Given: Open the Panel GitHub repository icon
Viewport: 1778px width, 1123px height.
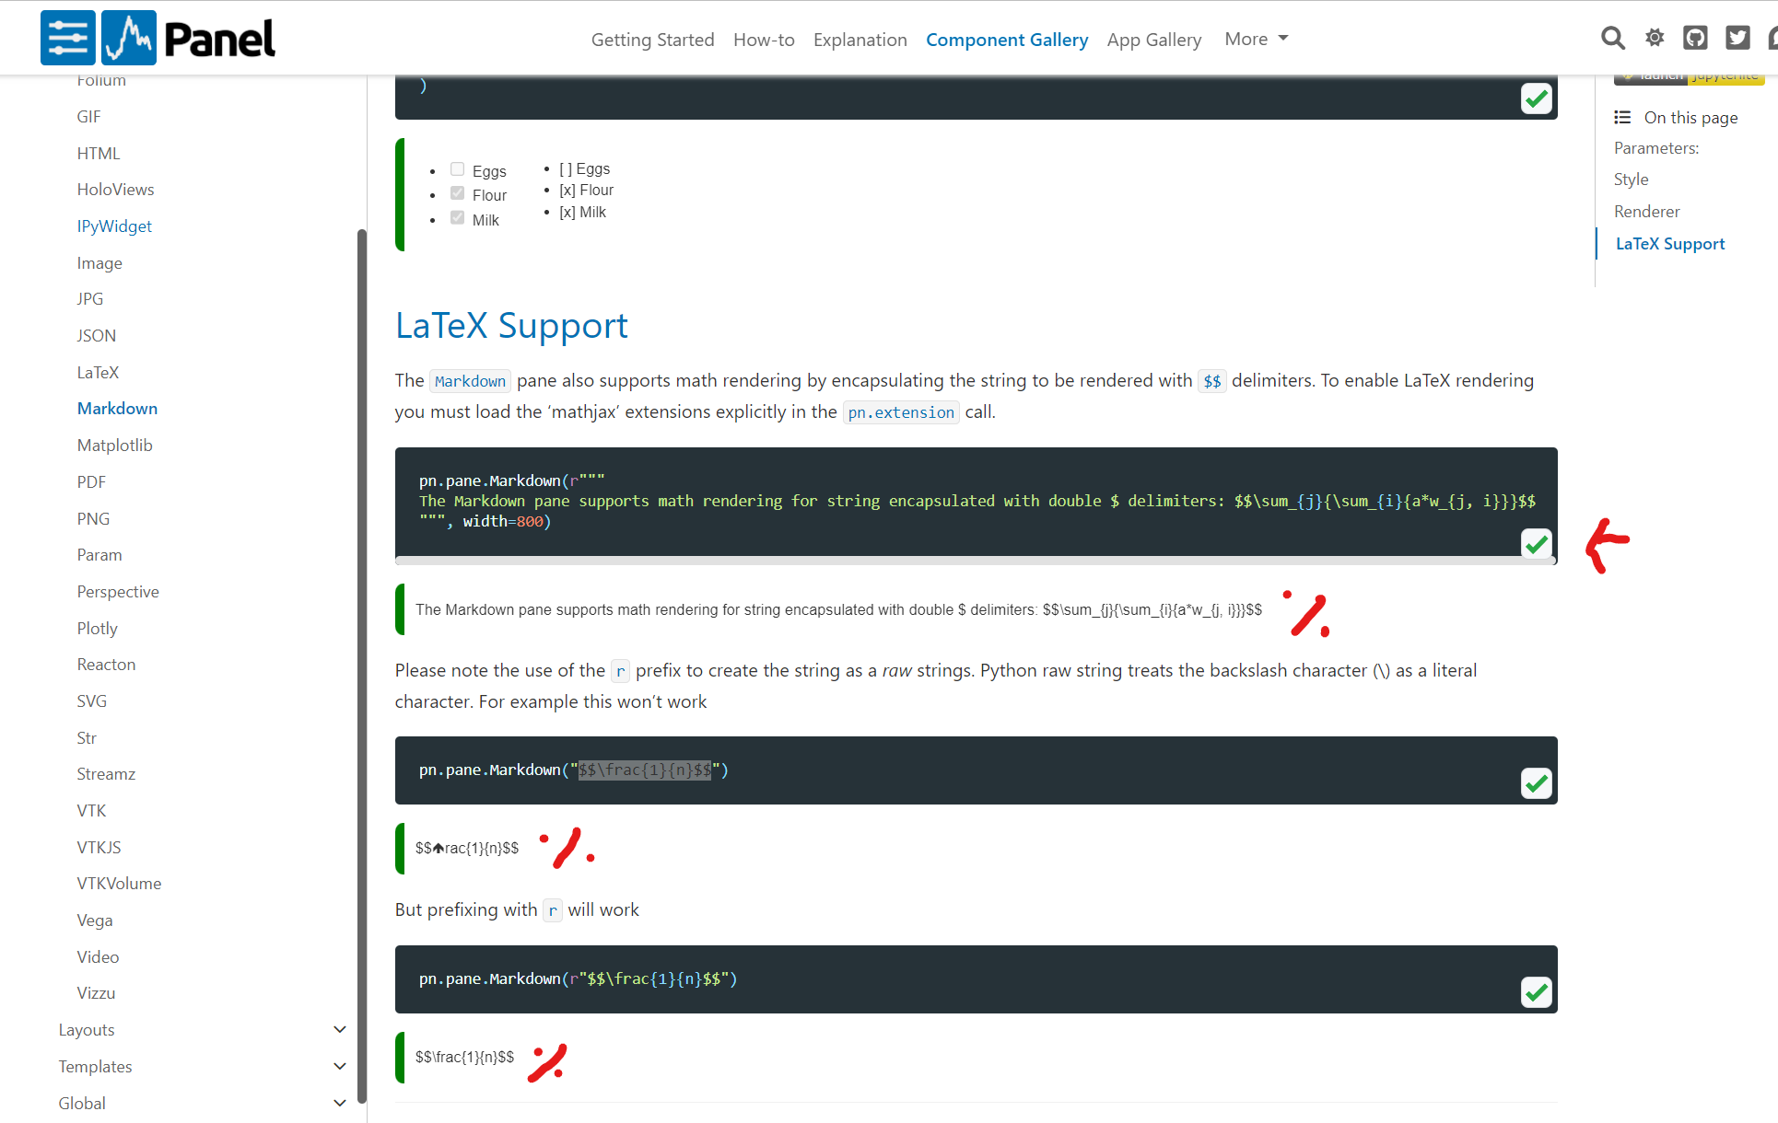Looking at the screenshot, I should 1695,38.
